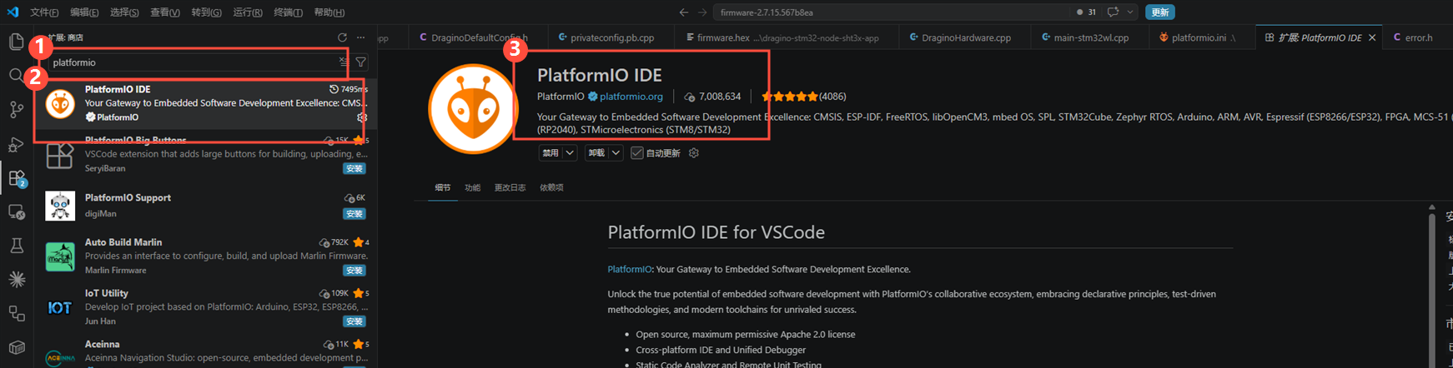Click the PlatformIO IDE large logo

coord(473,109)
